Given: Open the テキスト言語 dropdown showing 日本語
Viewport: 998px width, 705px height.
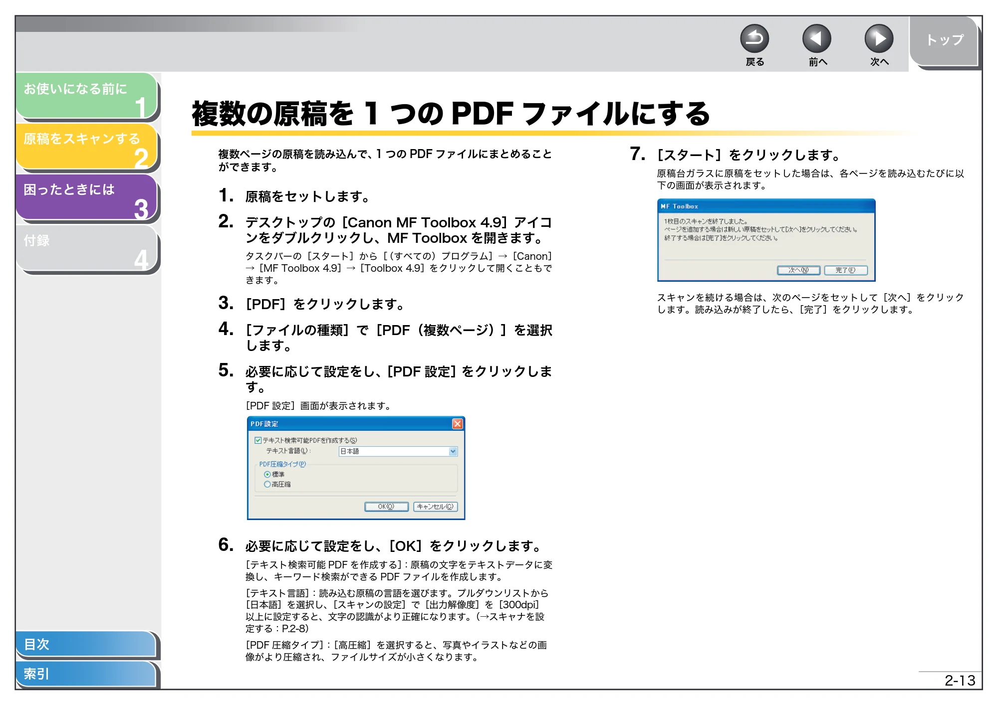Looking at the screenshot, I should [398, 451].
